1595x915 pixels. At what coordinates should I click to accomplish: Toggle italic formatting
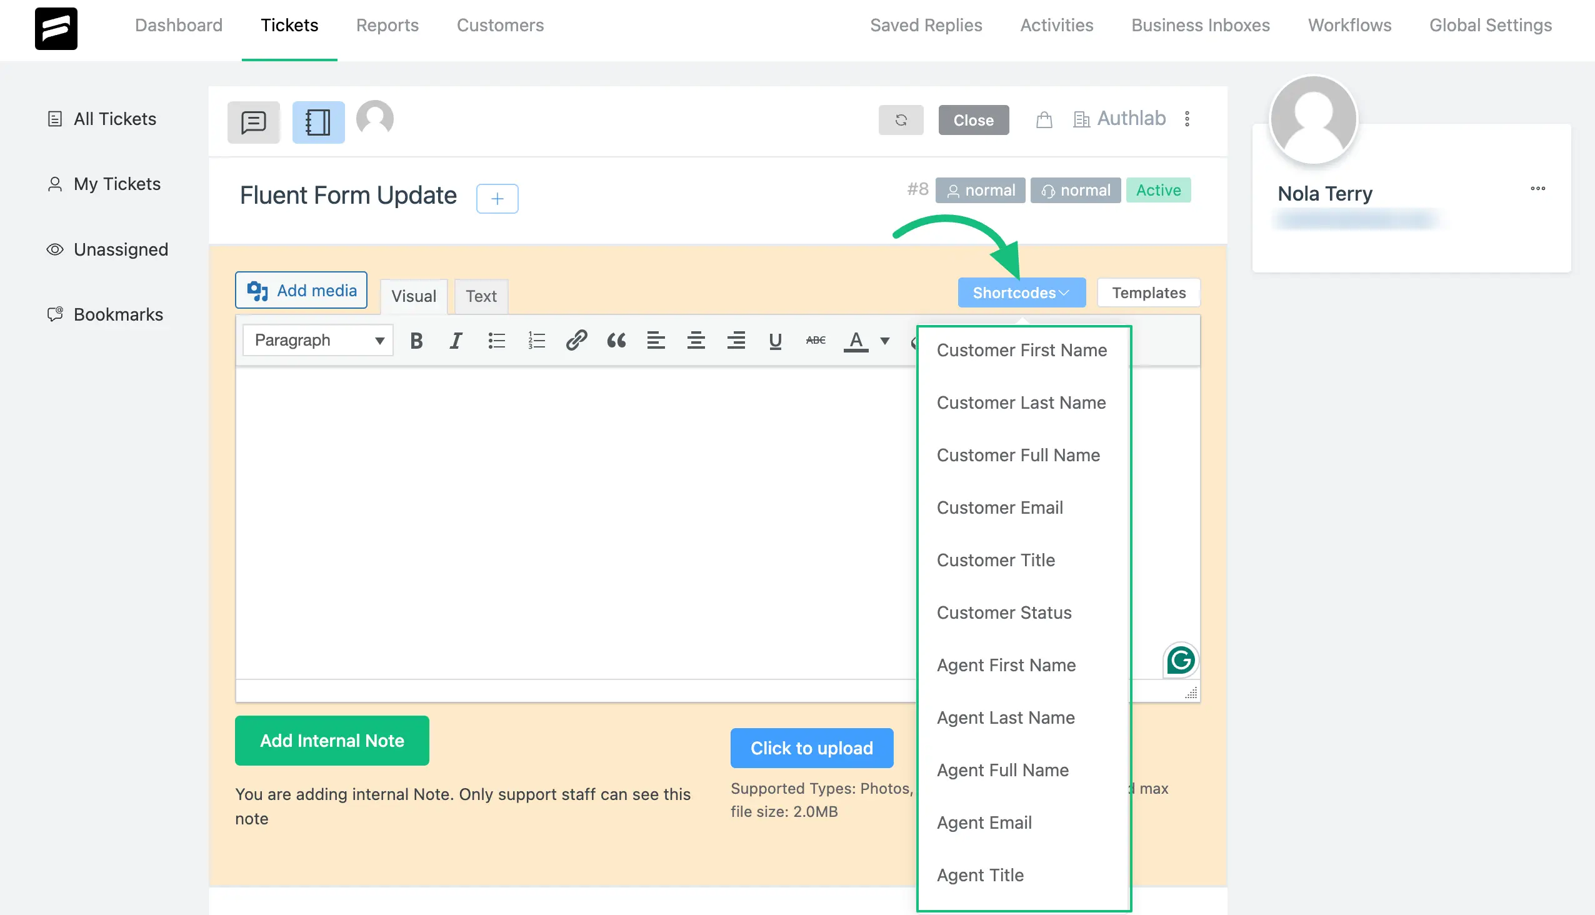(x=456, y=341)
